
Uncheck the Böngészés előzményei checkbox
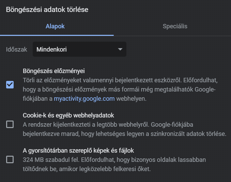[10, 85]
